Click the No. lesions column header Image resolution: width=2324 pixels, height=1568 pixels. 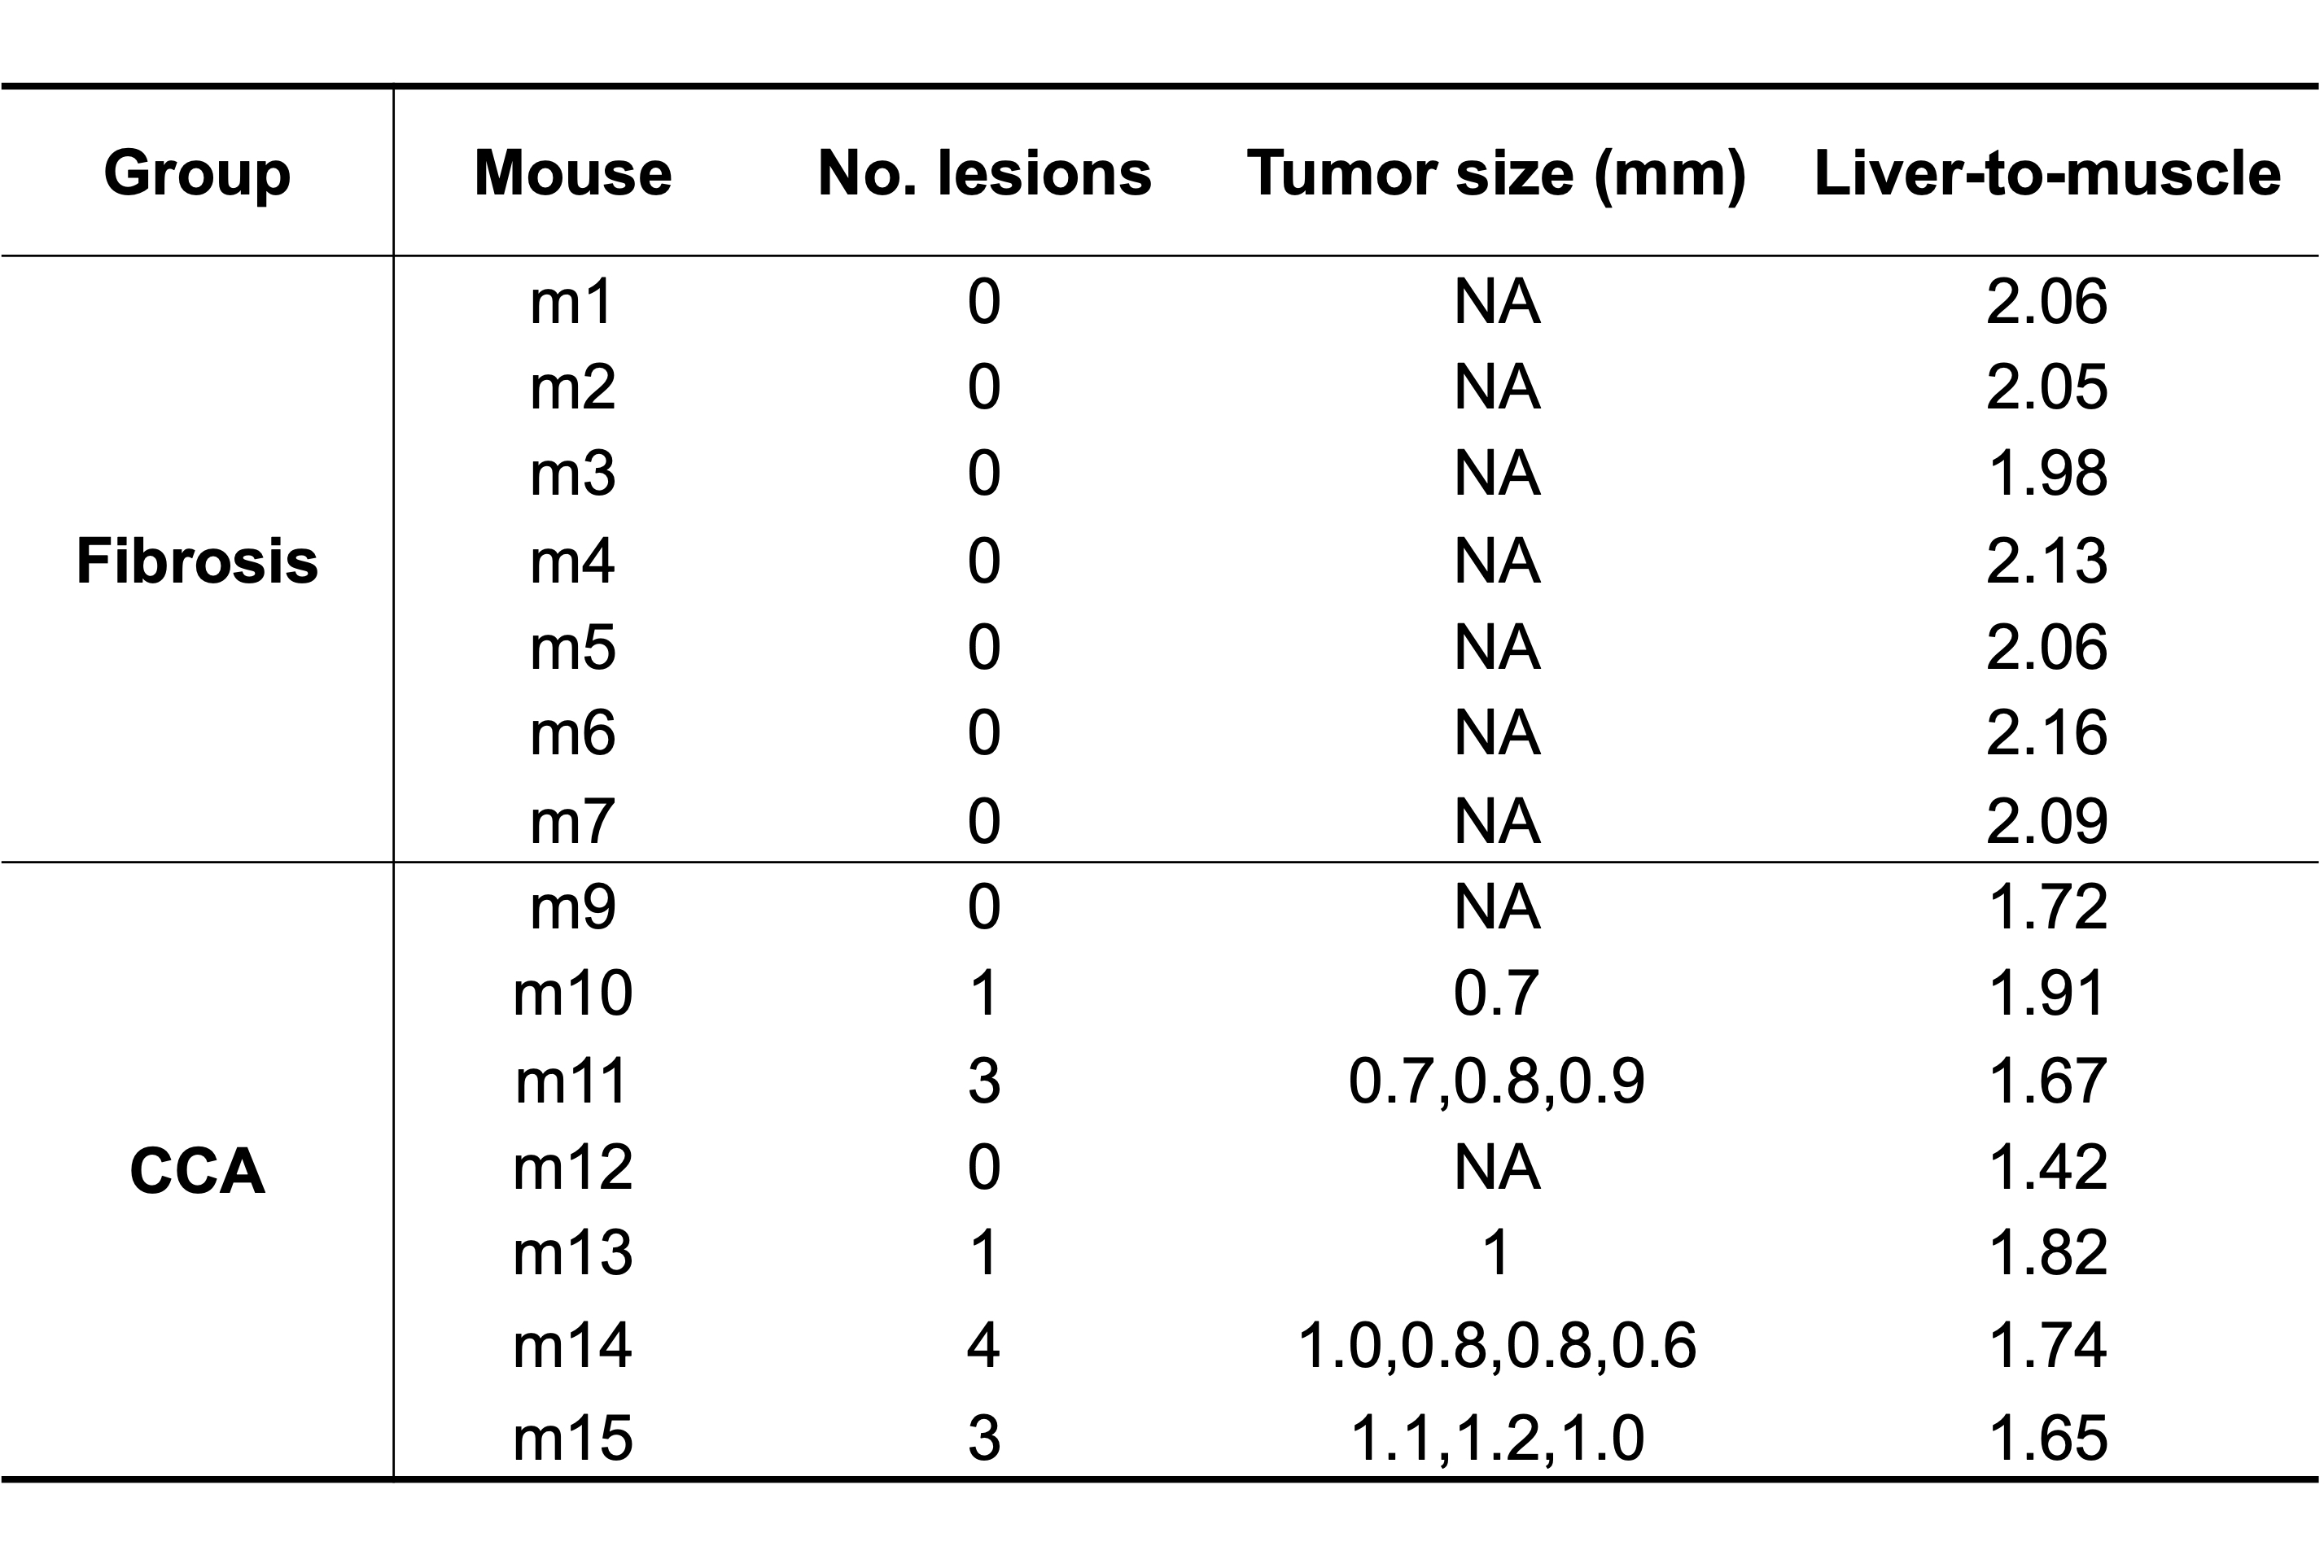point(984,173)
